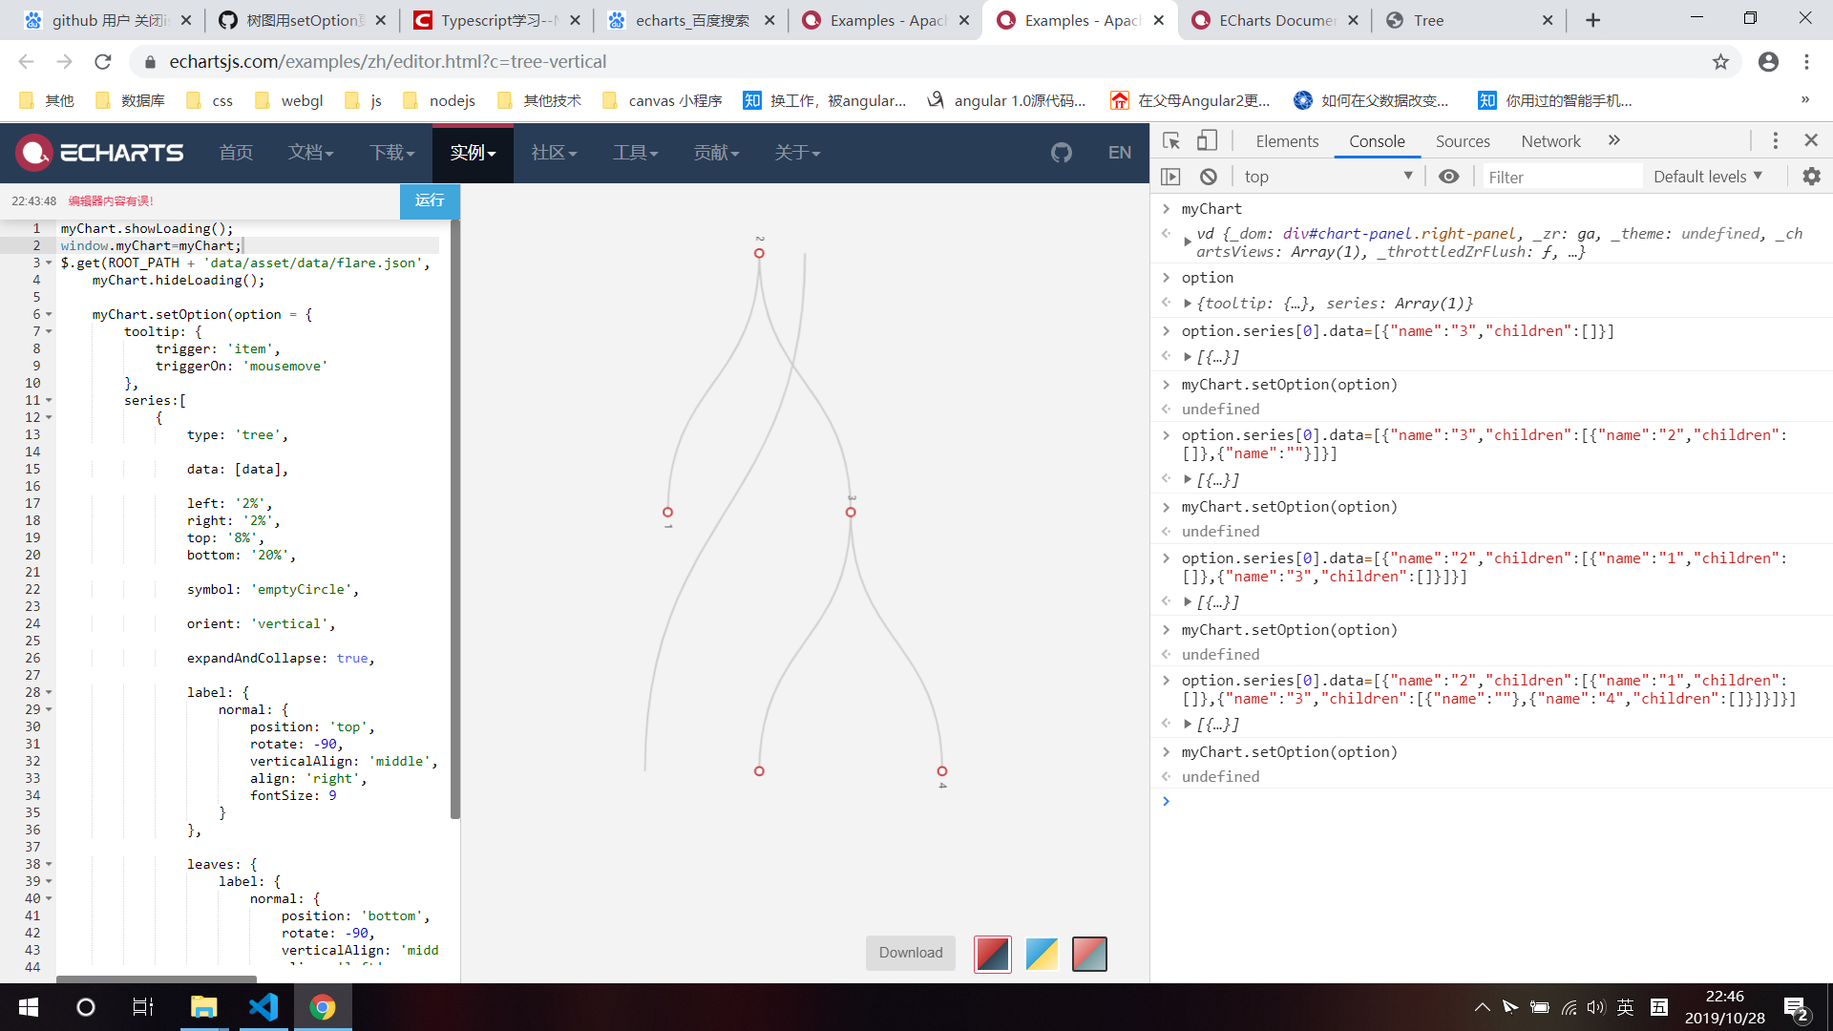
Task: Open the 实例 dropdown menu
Action: (474, 153)
